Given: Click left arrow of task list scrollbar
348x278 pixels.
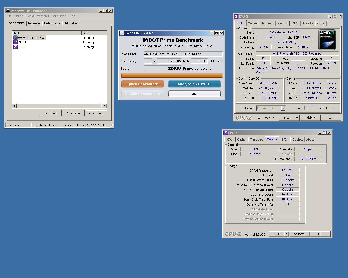Looking at the screenshot, I should point(14,106).
